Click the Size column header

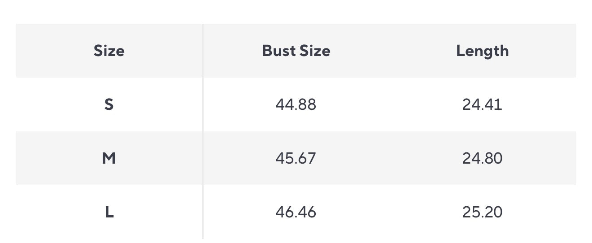[x=109, y=51]
